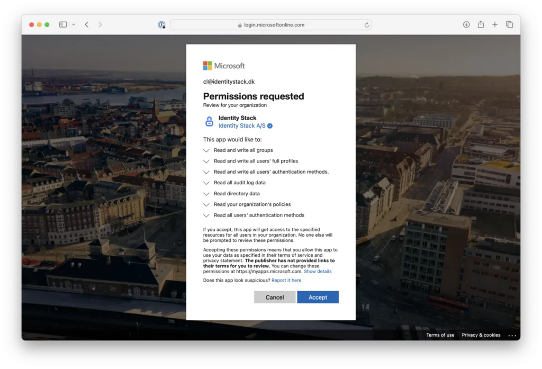
Task: Click the green full-screen window button
Action: click(x=47, y=24)
